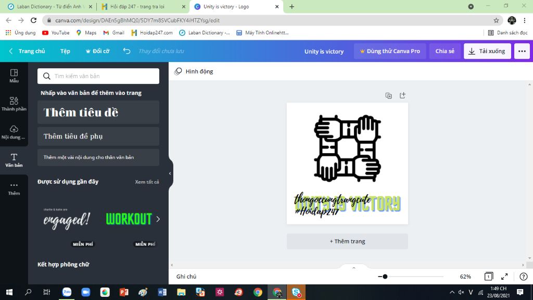533x300 pixels.
Task: Click Dùng thử Canva Pro button
Action: 390,51
